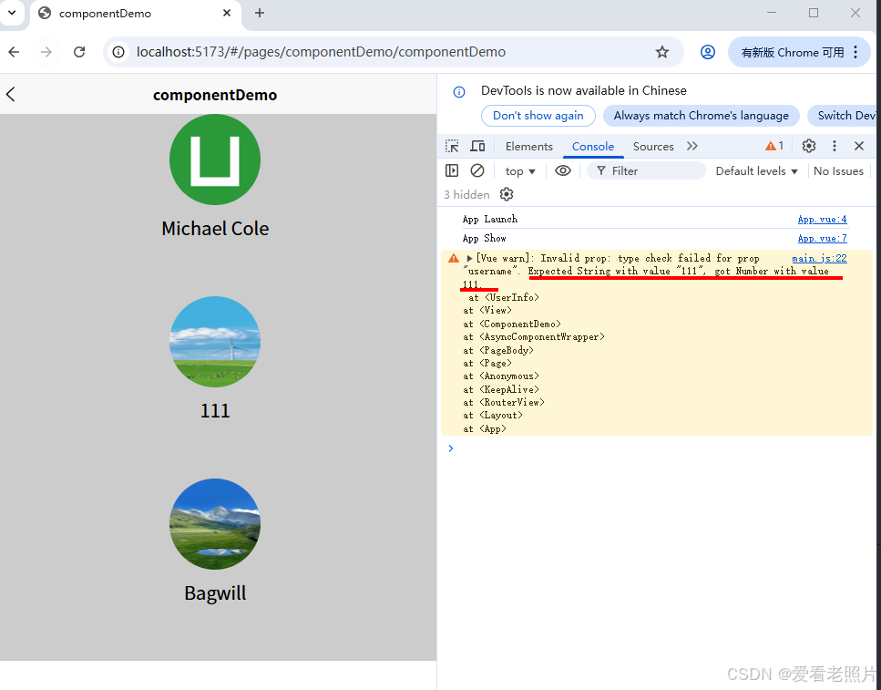881x690 pixels.
Task: Click the 'at <RouterView>' stack line
Action: tap(504, 403)
